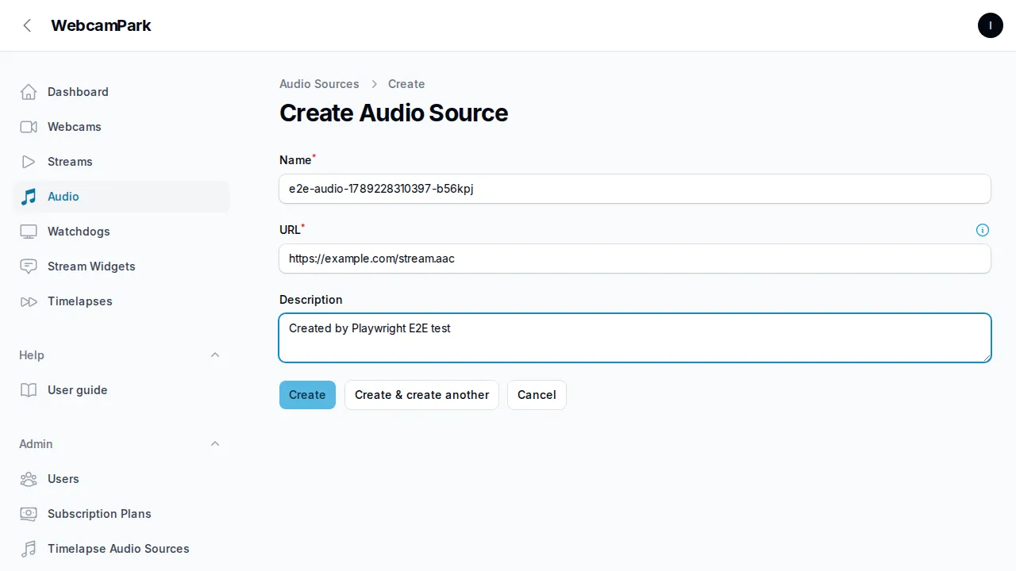Click into the Description textarea

click(635, 338)
